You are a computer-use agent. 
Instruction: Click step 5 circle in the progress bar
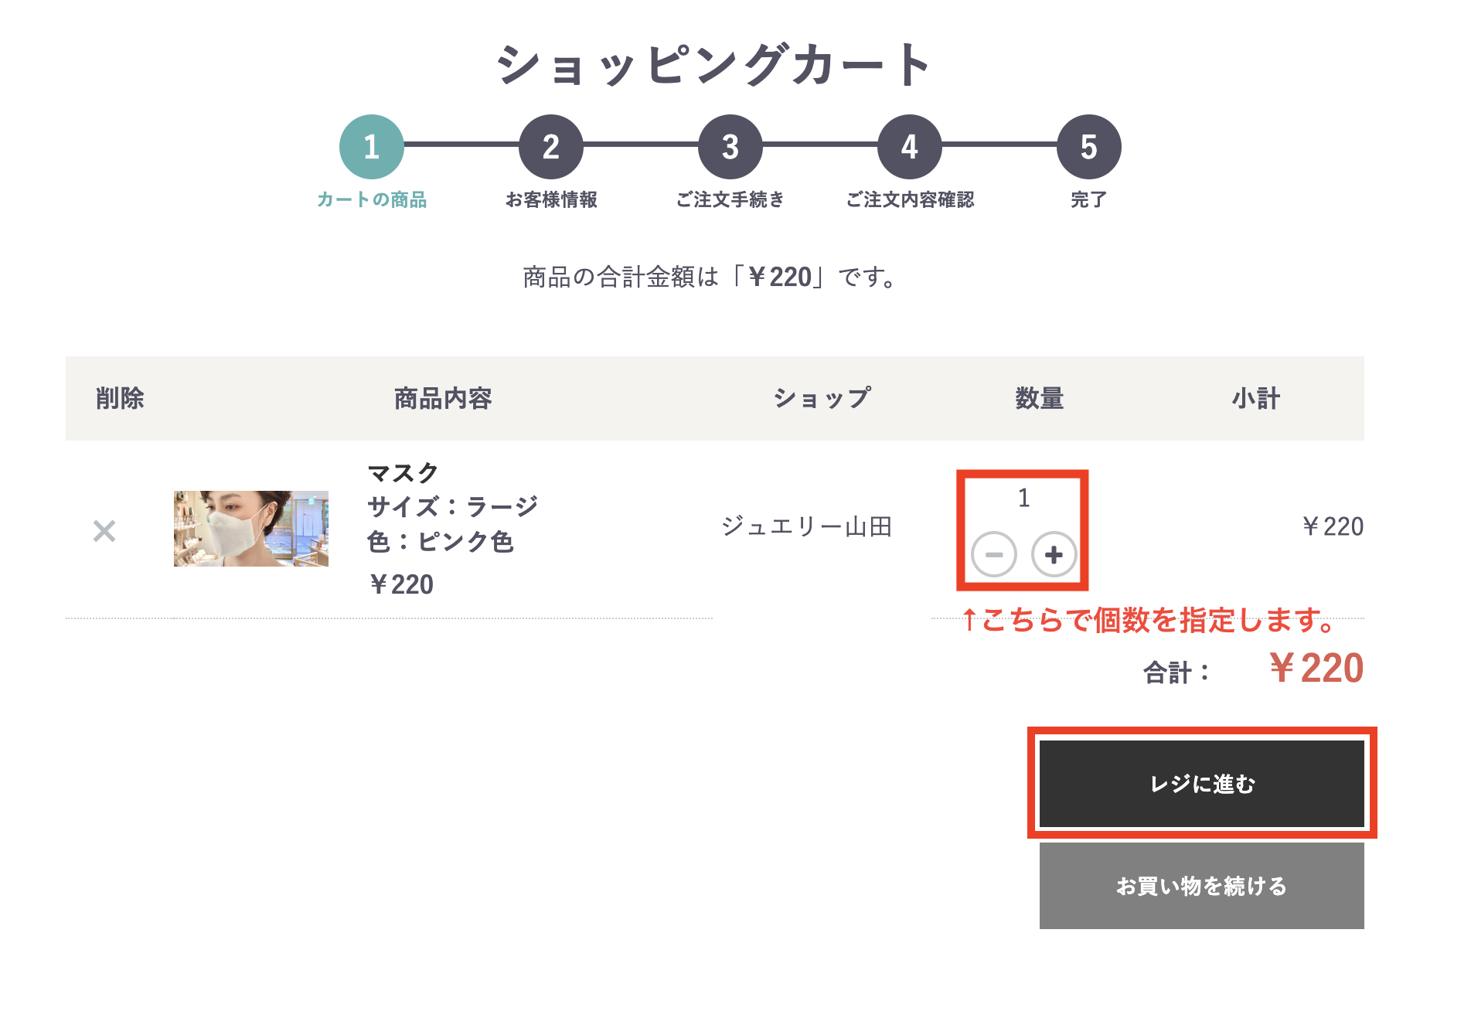click(1089, 147)
